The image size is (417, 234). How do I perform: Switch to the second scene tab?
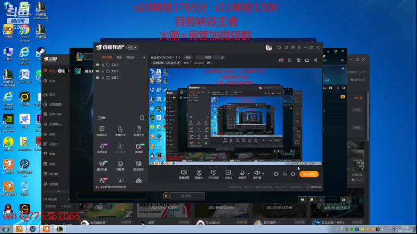(119, 57)
